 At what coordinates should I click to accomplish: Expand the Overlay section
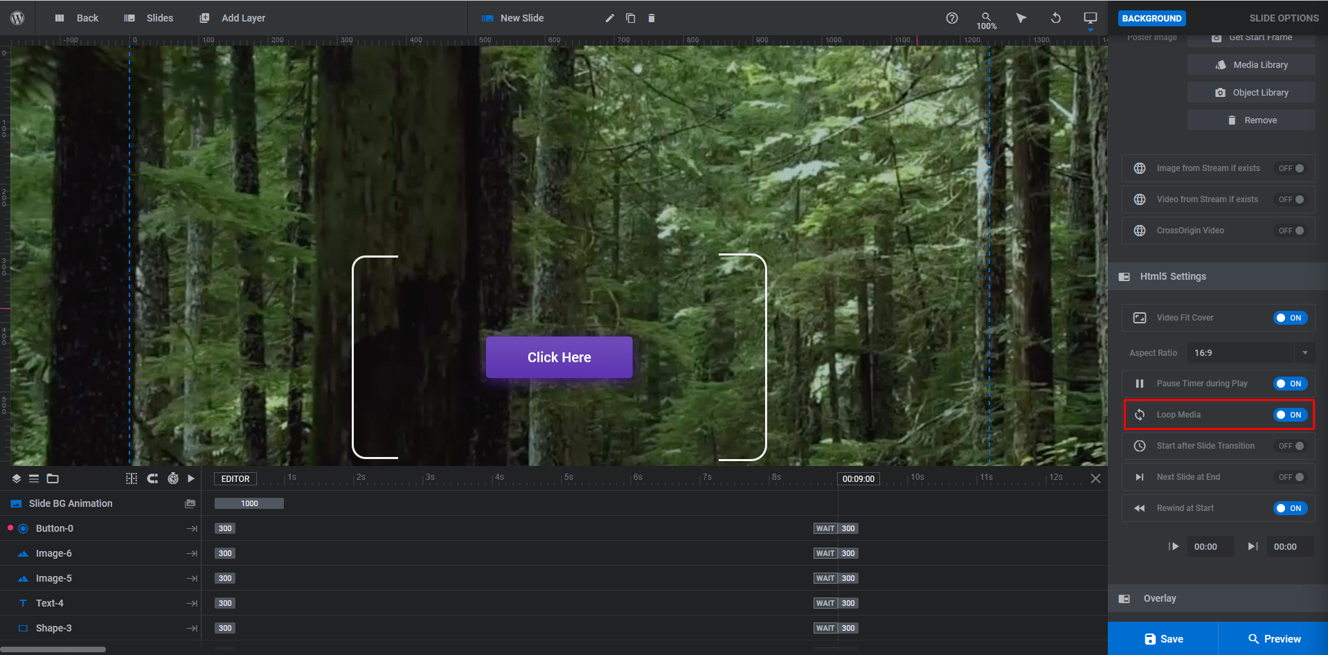click(x=1218, y=598)
